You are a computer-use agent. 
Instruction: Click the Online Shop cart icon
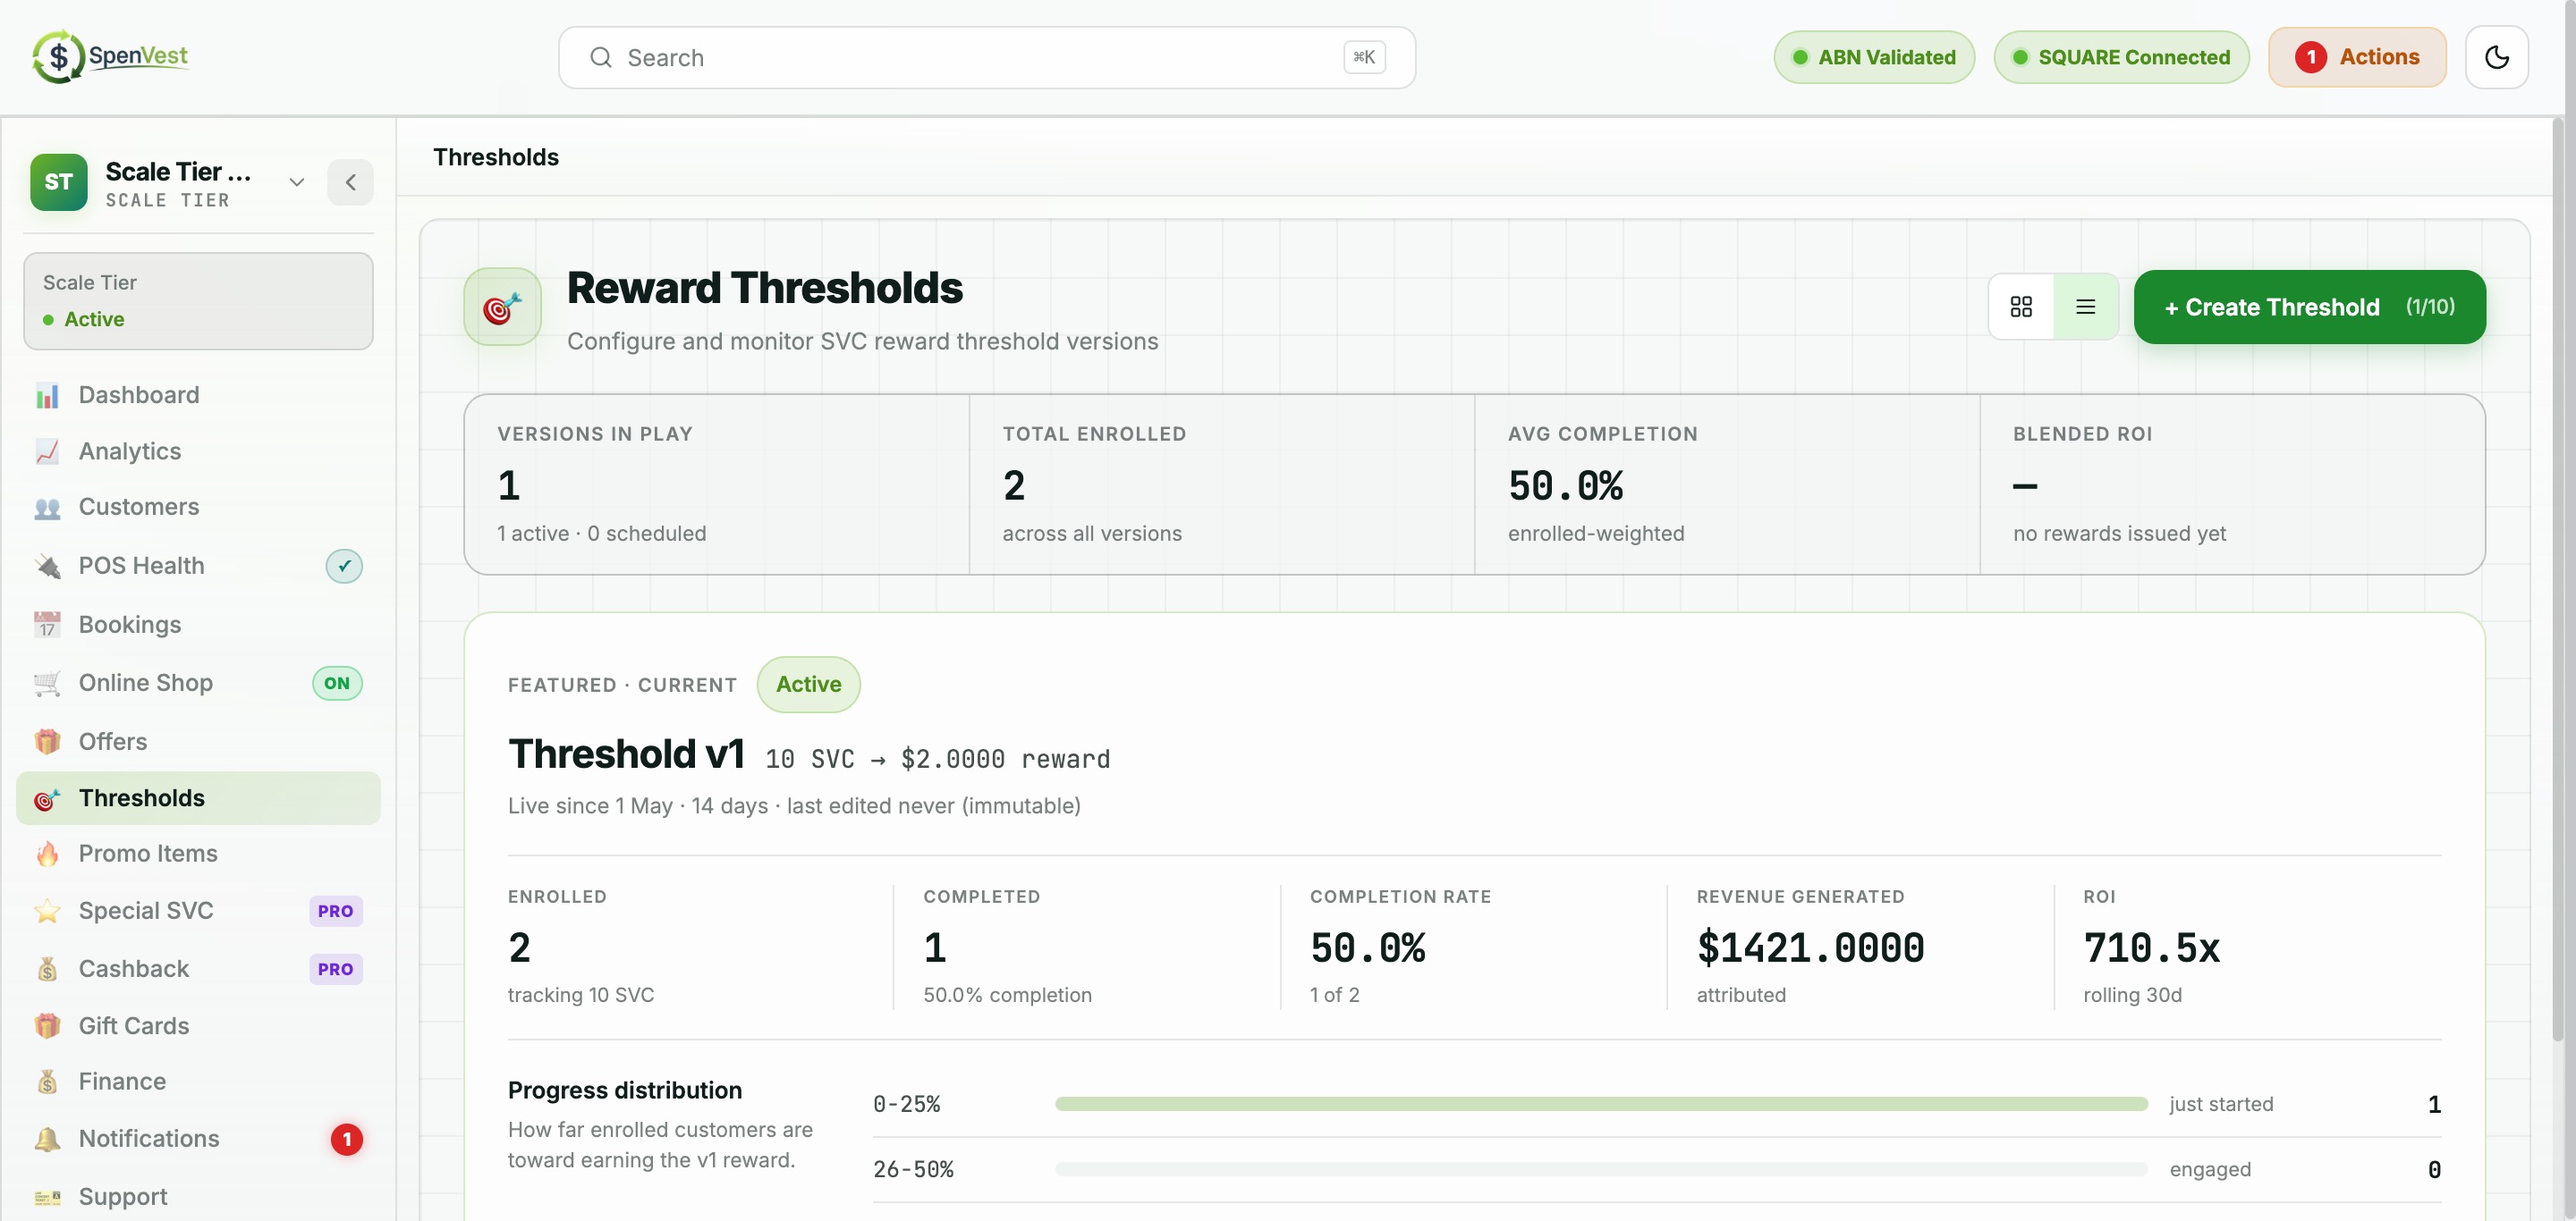47,684
